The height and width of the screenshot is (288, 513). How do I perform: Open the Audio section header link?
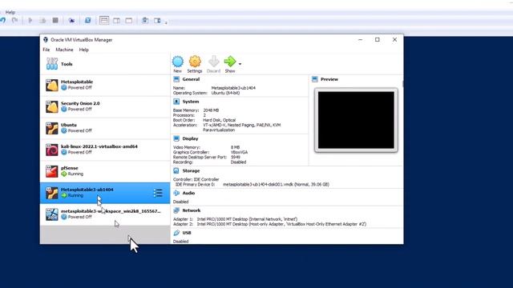point(189,193)
